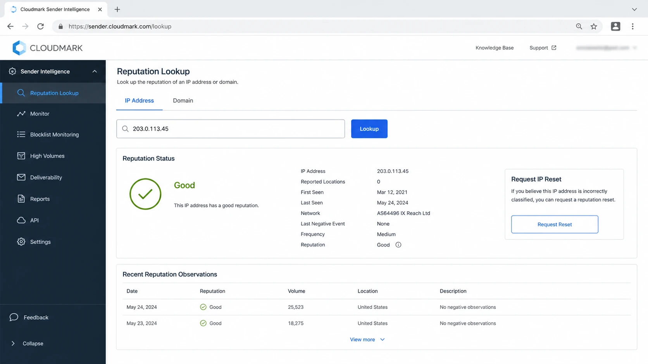Open a new browser tab with plus
The image size is (648, 364).
(117, 9)
